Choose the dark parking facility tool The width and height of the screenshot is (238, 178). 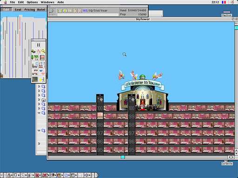(x=35, y=80)
